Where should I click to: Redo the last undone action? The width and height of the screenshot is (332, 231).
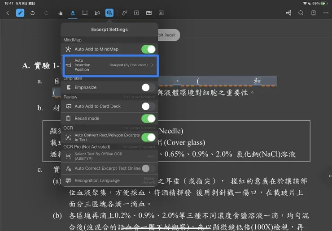pos(46,13)
